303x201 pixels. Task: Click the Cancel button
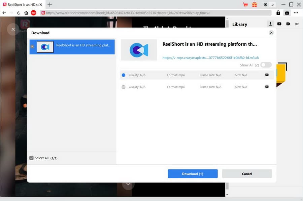pos(247,174)
